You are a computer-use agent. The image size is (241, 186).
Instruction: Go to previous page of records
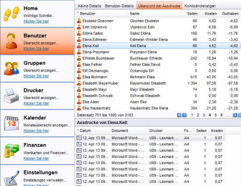[184, 115]
